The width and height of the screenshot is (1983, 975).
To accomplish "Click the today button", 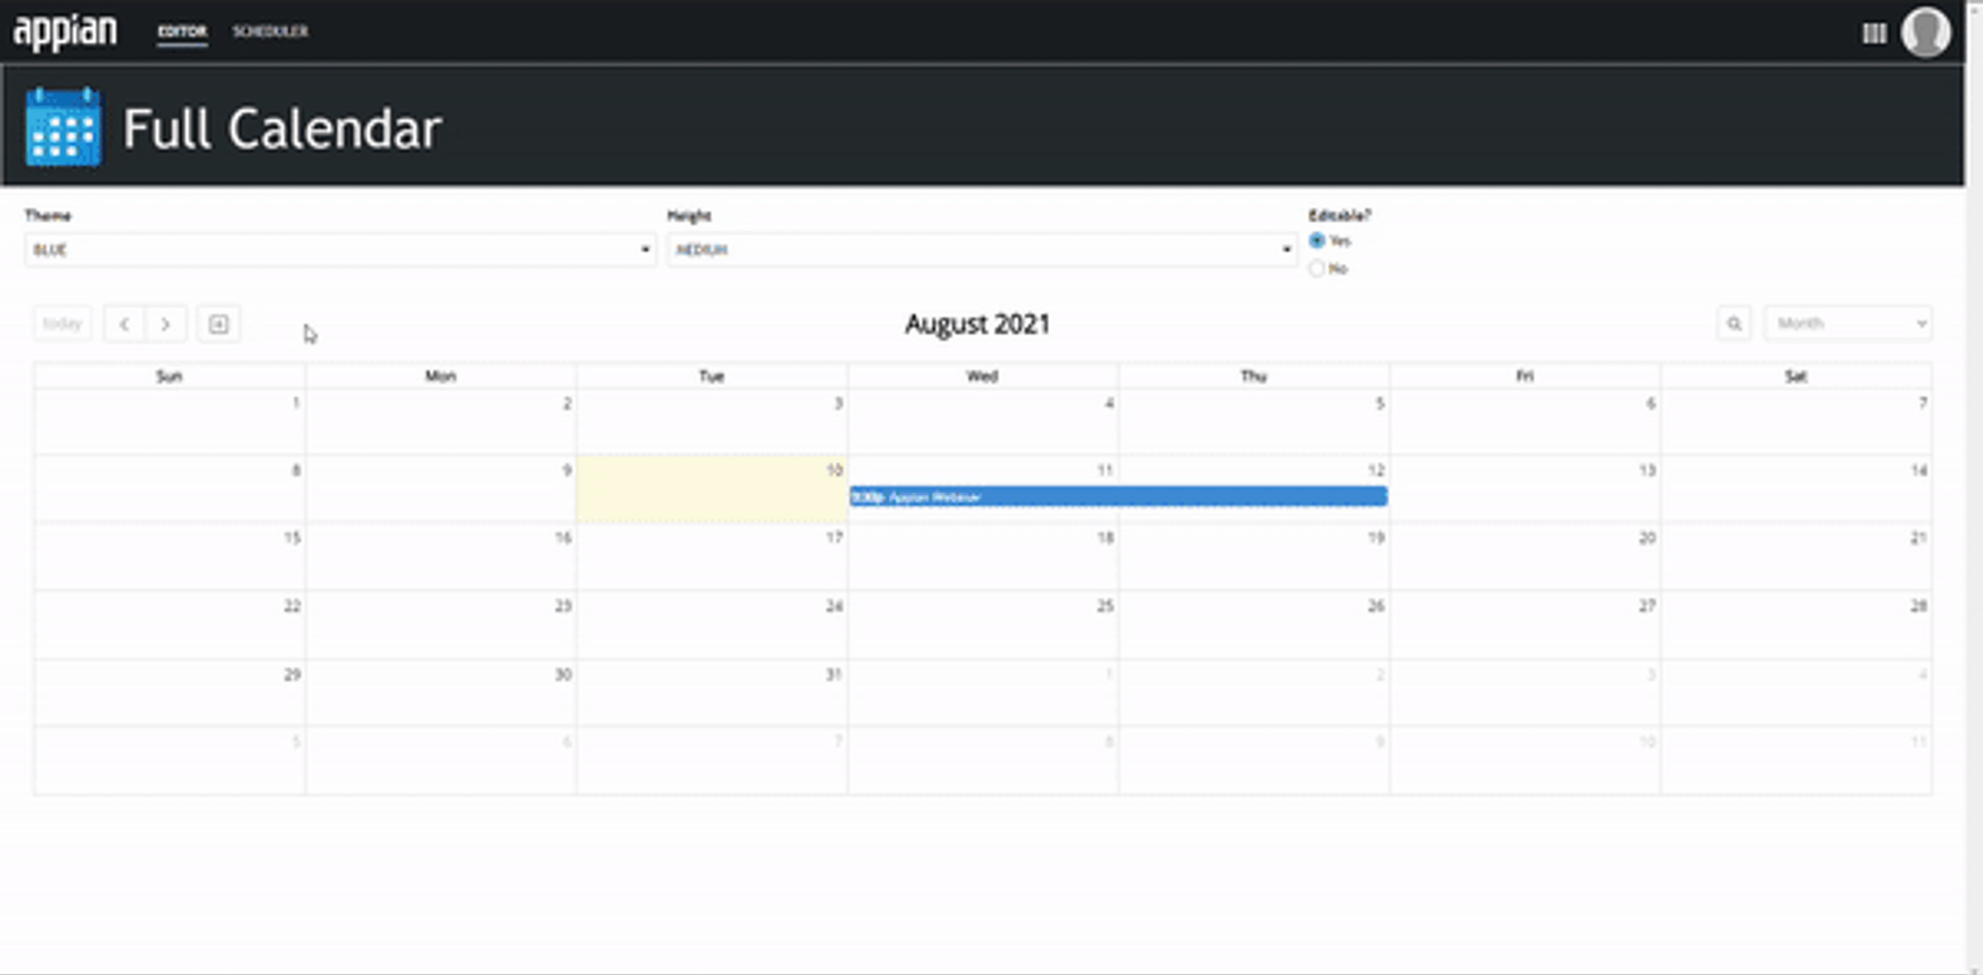I will (62, 324).
